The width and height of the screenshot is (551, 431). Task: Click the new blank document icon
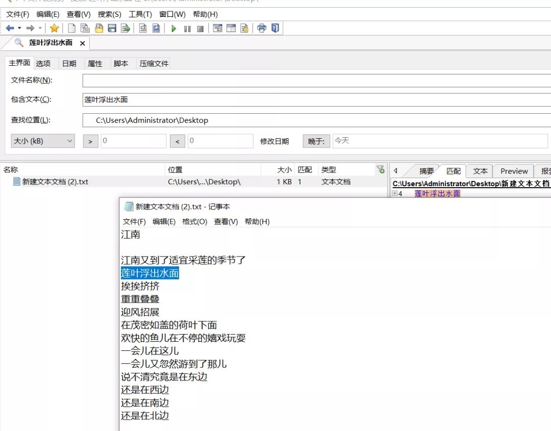72,29
